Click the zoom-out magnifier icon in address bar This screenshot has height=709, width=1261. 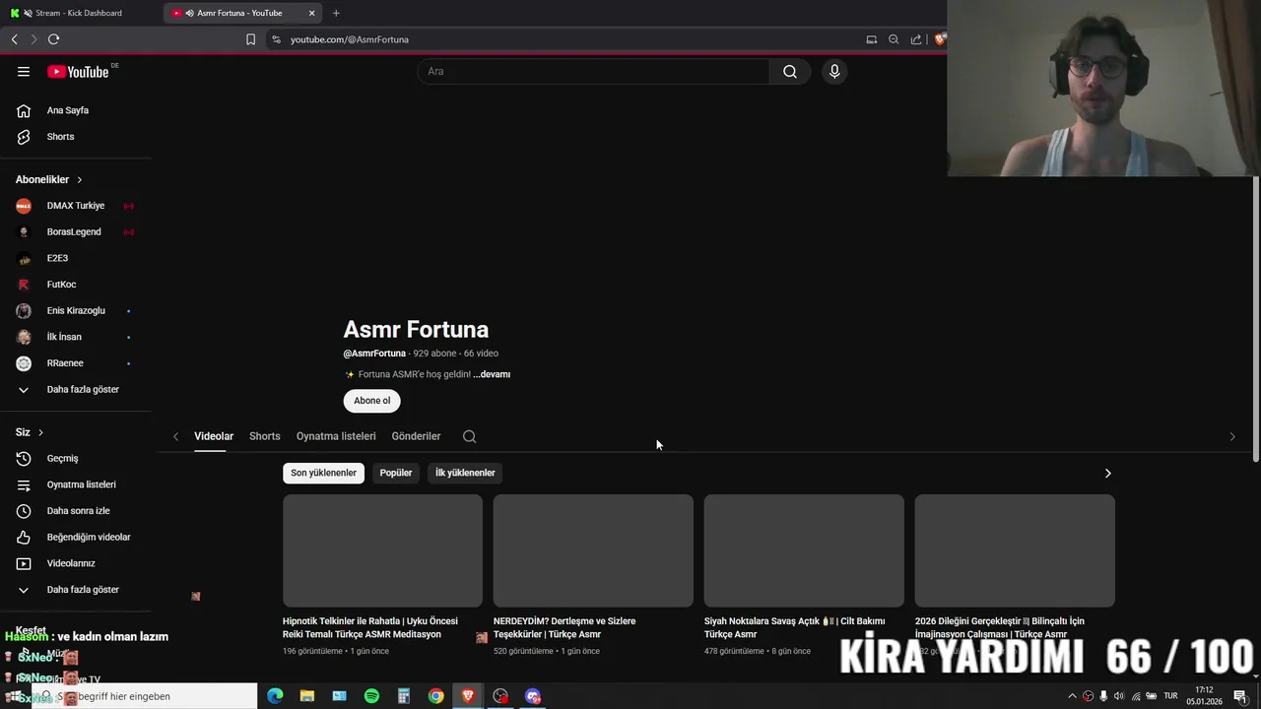point(894,39)
